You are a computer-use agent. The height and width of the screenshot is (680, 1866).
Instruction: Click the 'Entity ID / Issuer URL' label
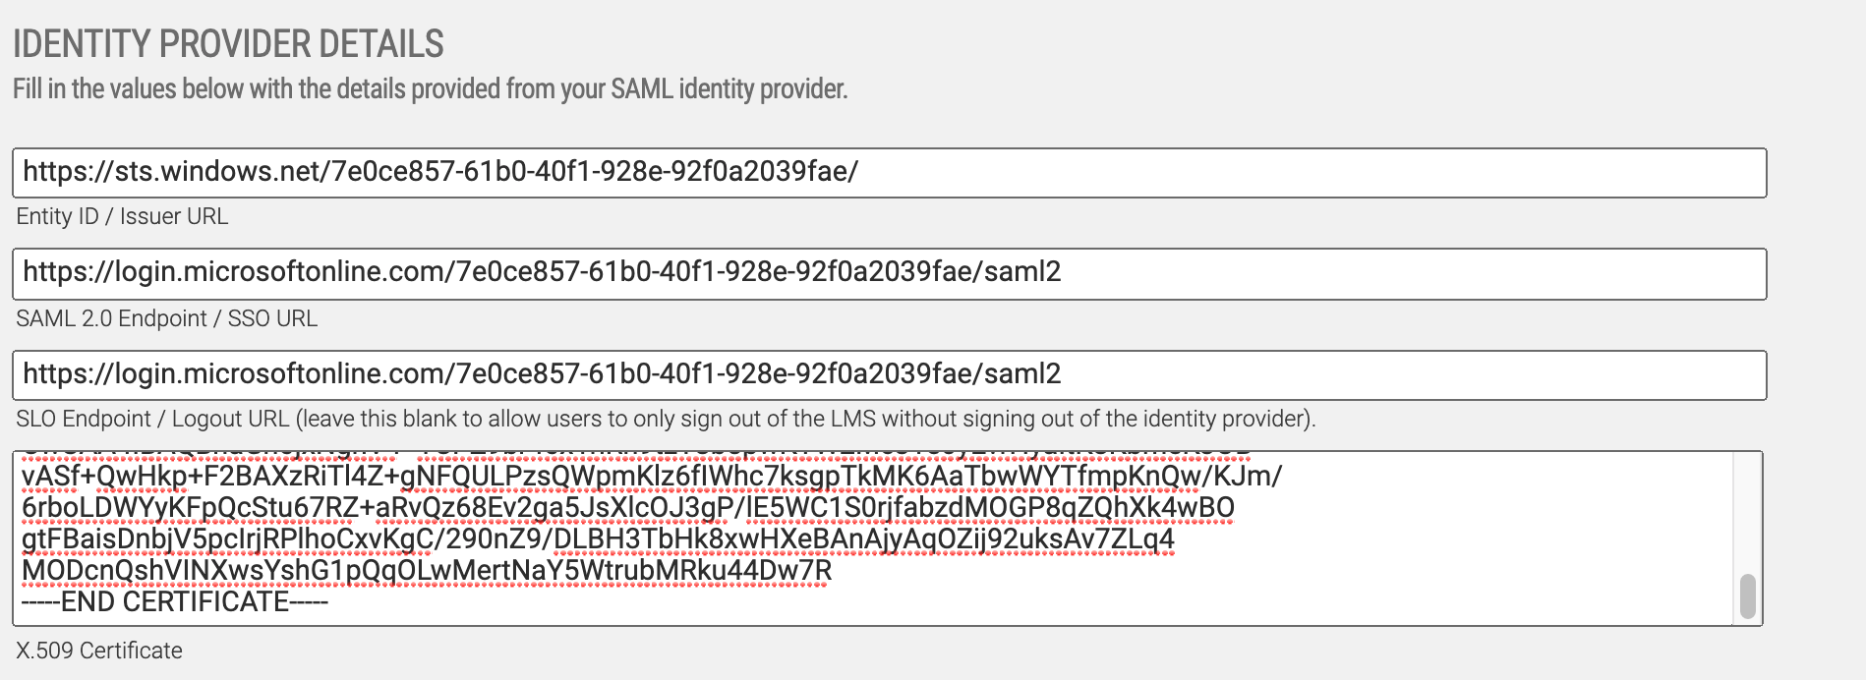[122, 217]
